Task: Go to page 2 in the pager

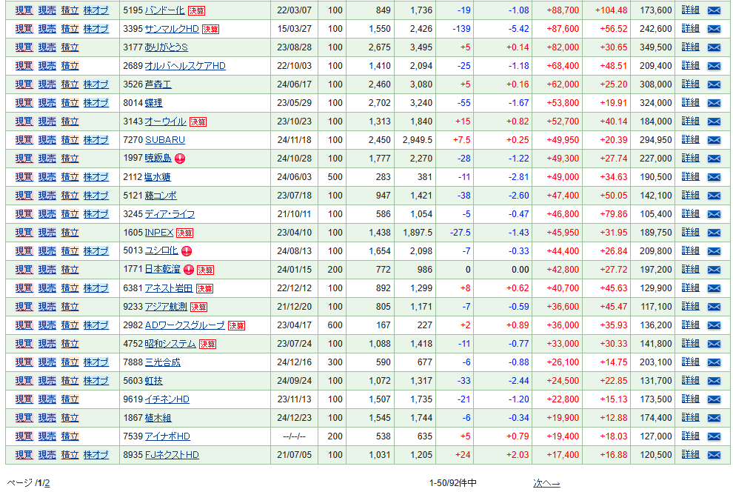Action: 47,483
